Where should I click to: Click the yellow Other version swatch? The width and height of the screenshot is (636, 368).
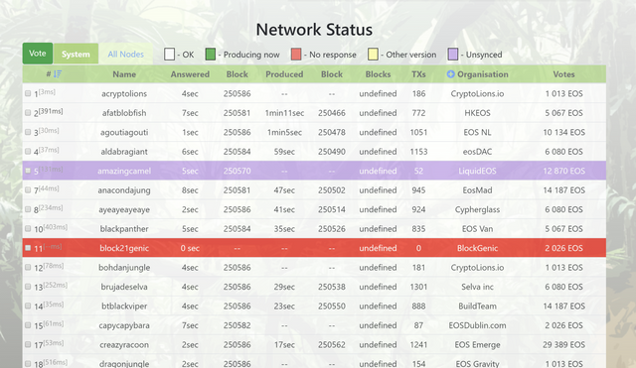[x=373, y=55]
